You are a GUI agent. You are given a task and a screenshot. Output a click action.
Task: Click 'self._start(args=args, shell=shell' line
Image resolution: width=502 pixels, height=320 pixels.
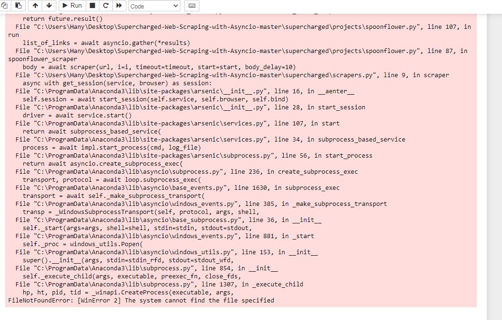tap(137, 228)
